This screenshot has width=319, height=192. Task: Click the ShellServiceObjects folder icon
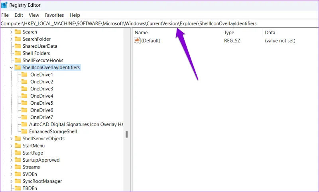pos(18,139)
